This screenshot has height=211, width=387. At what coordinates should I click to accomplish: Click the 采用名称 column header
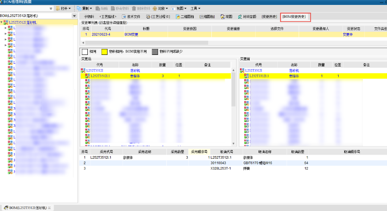[144, 152]
